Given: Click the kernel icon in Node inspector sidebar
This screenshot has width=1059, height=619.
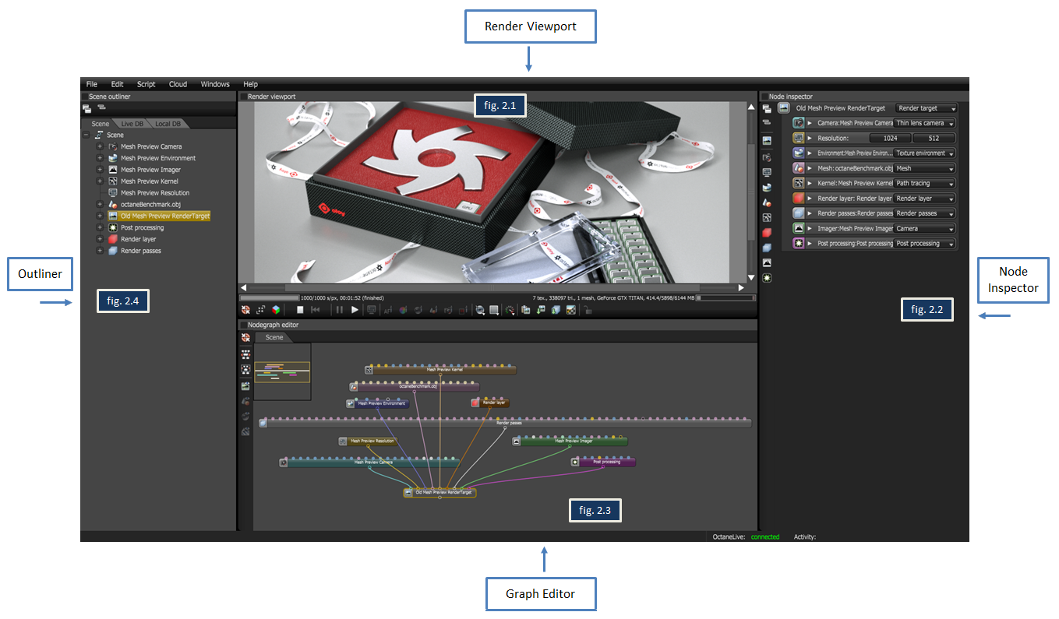Looking at the screenshot, I should pos(767,217).
